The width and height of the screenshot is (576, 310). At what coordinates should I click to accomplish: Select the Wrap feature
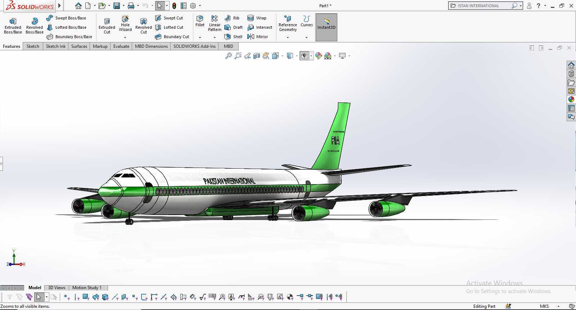[257, 18]
